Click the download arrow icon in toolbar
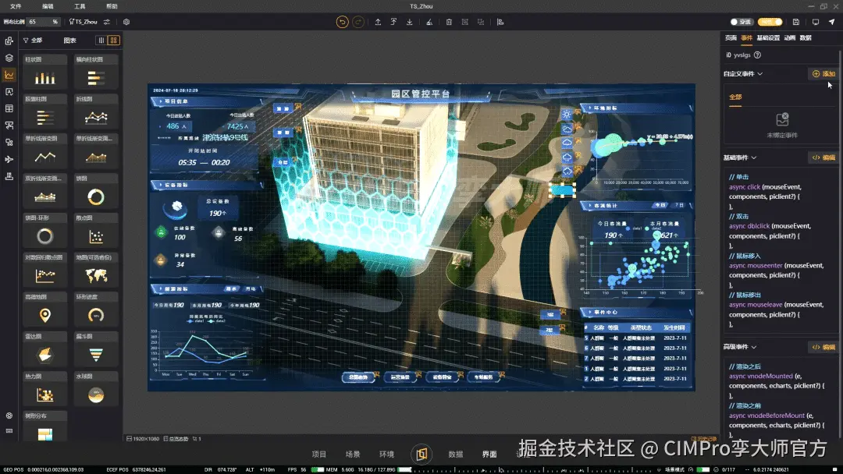Viewport: 843px width, 474px height. [410, 22]
